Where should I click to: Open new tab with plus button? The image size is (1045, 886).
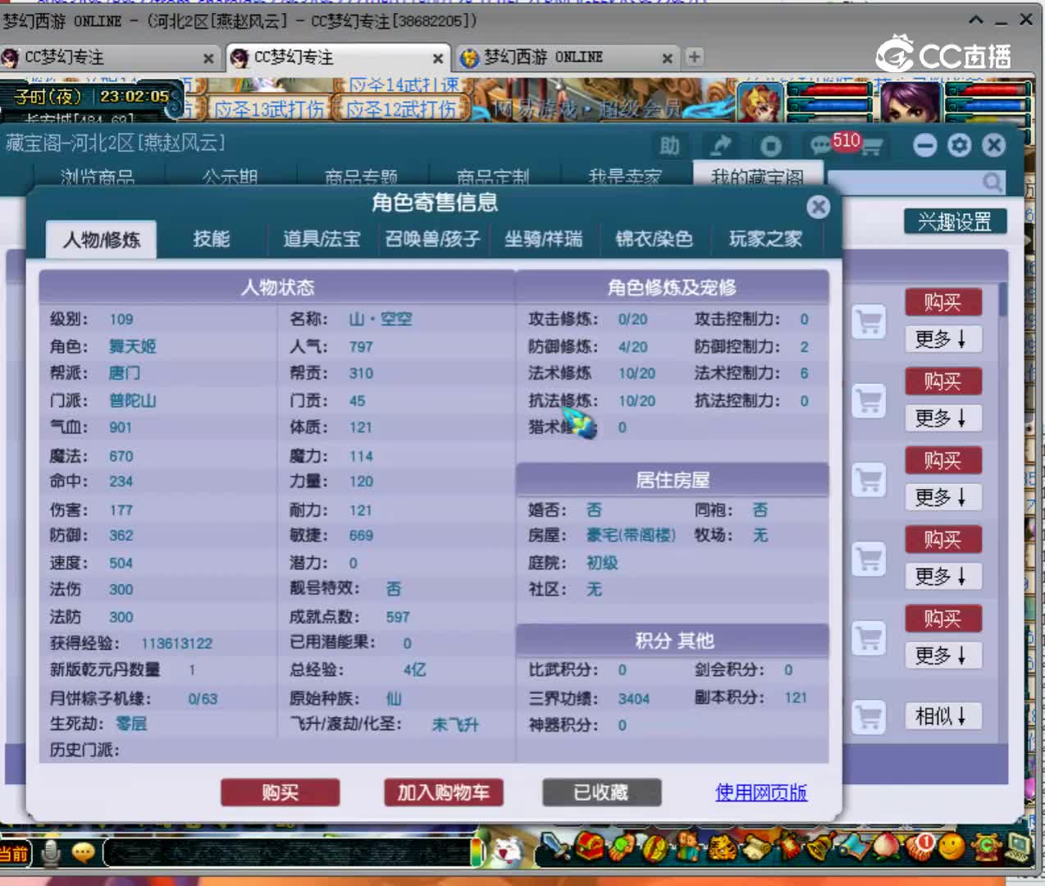[695, 57]
